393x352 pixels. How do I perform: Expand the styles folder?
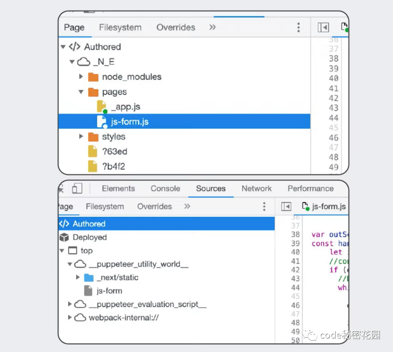click(81, 136)
